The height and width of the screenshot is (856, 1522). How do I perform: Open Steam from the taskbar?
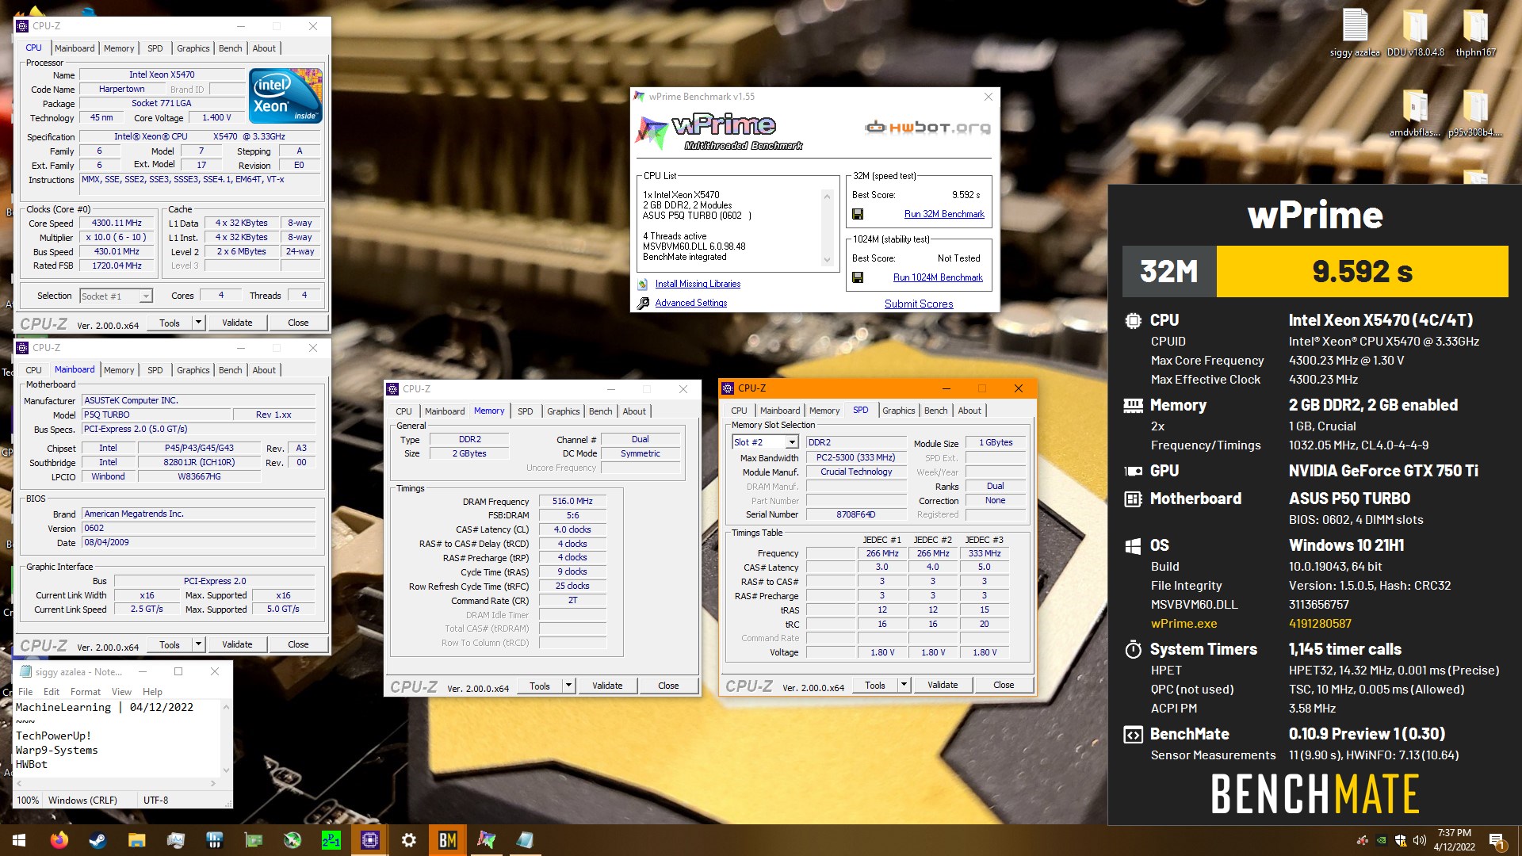98,840
